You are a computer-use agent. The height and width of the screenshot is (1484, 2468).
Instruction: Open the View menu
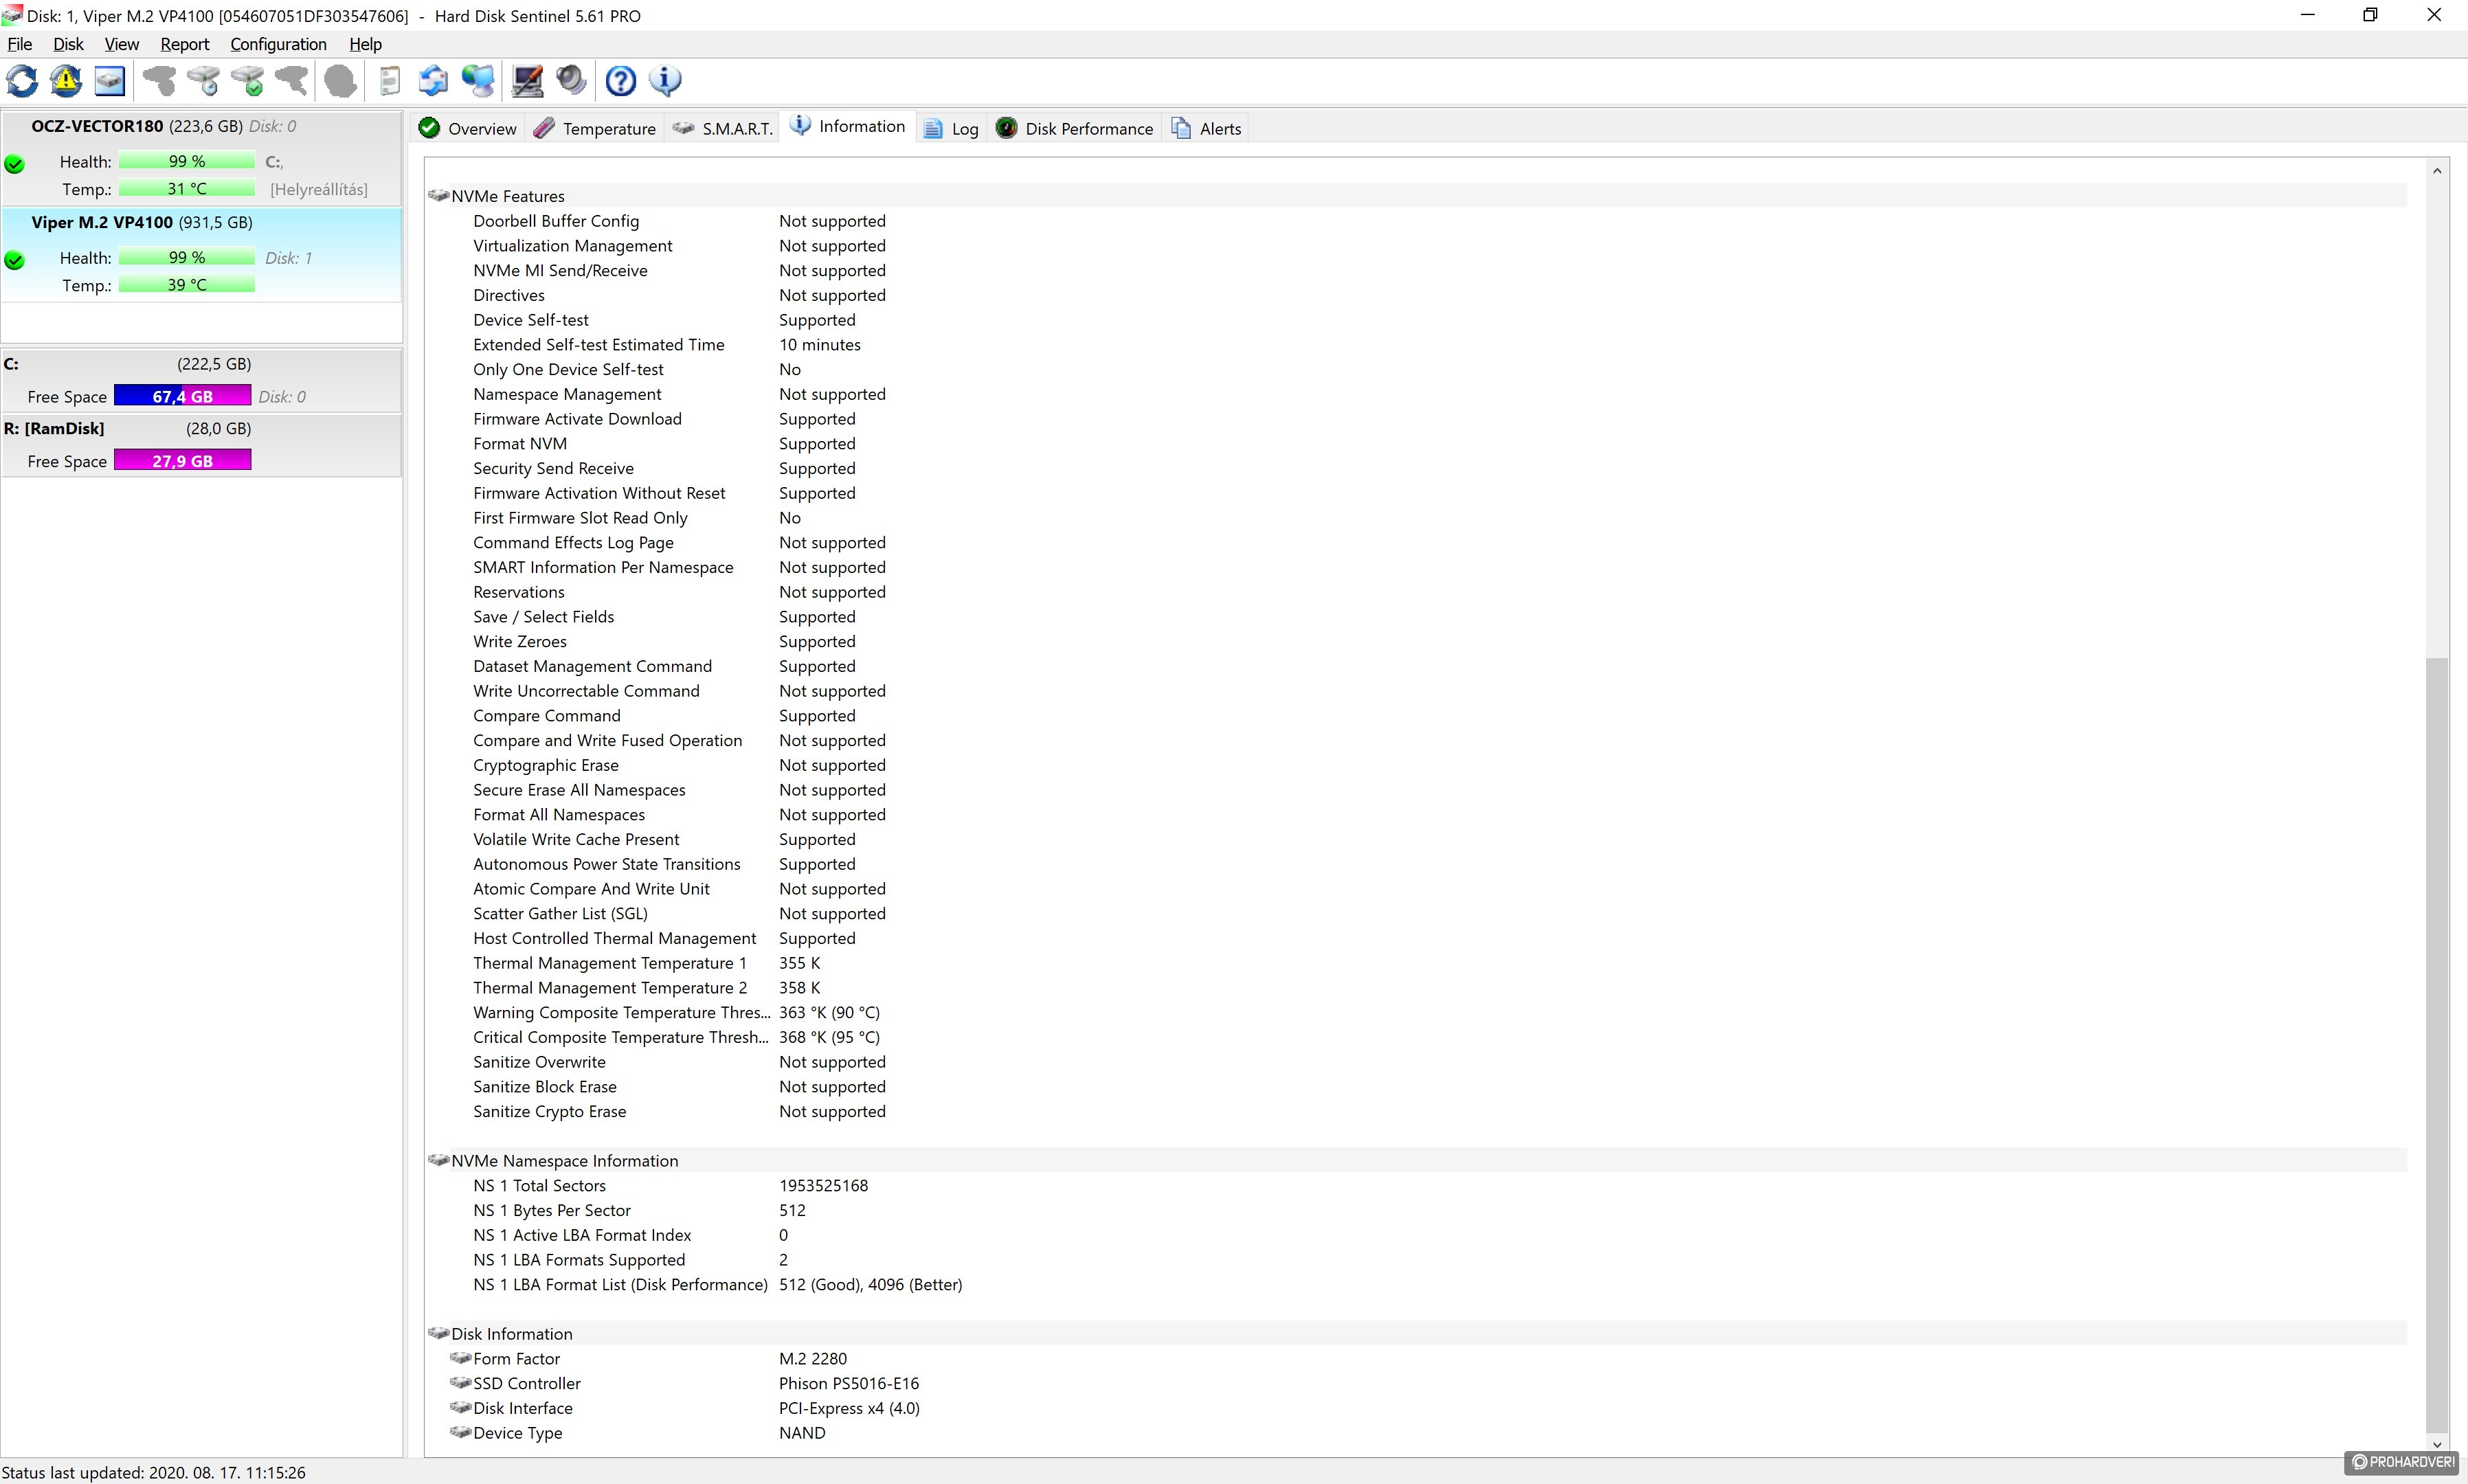tap(122, 44)
